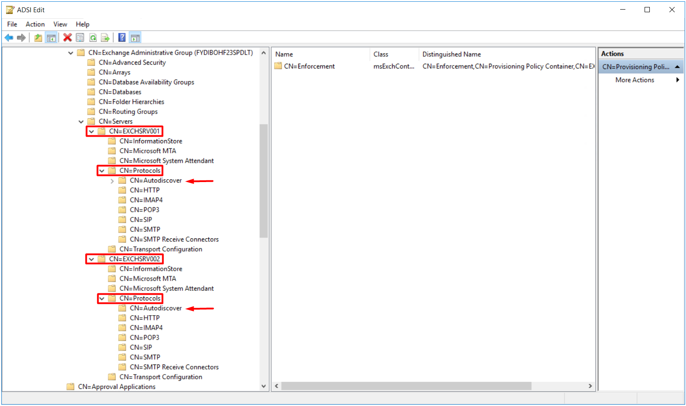Click the Back arrow toolbar icon
This screenshot has height=406, width=686.
click(x=9, y=38)
